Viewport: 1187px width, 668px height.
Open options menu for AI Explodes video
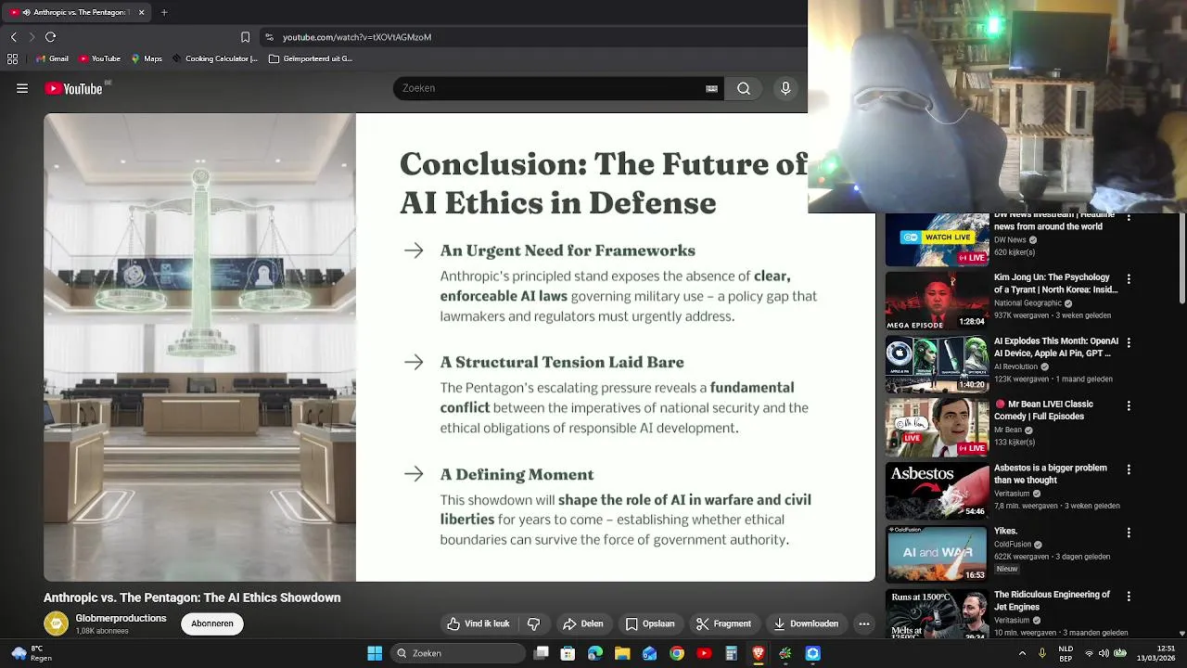1129,343
